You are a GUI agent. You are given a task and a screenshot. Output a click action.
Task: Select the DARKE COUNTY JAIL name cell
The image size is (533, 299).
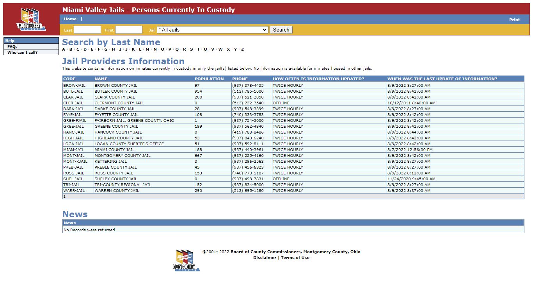point(144,109)
